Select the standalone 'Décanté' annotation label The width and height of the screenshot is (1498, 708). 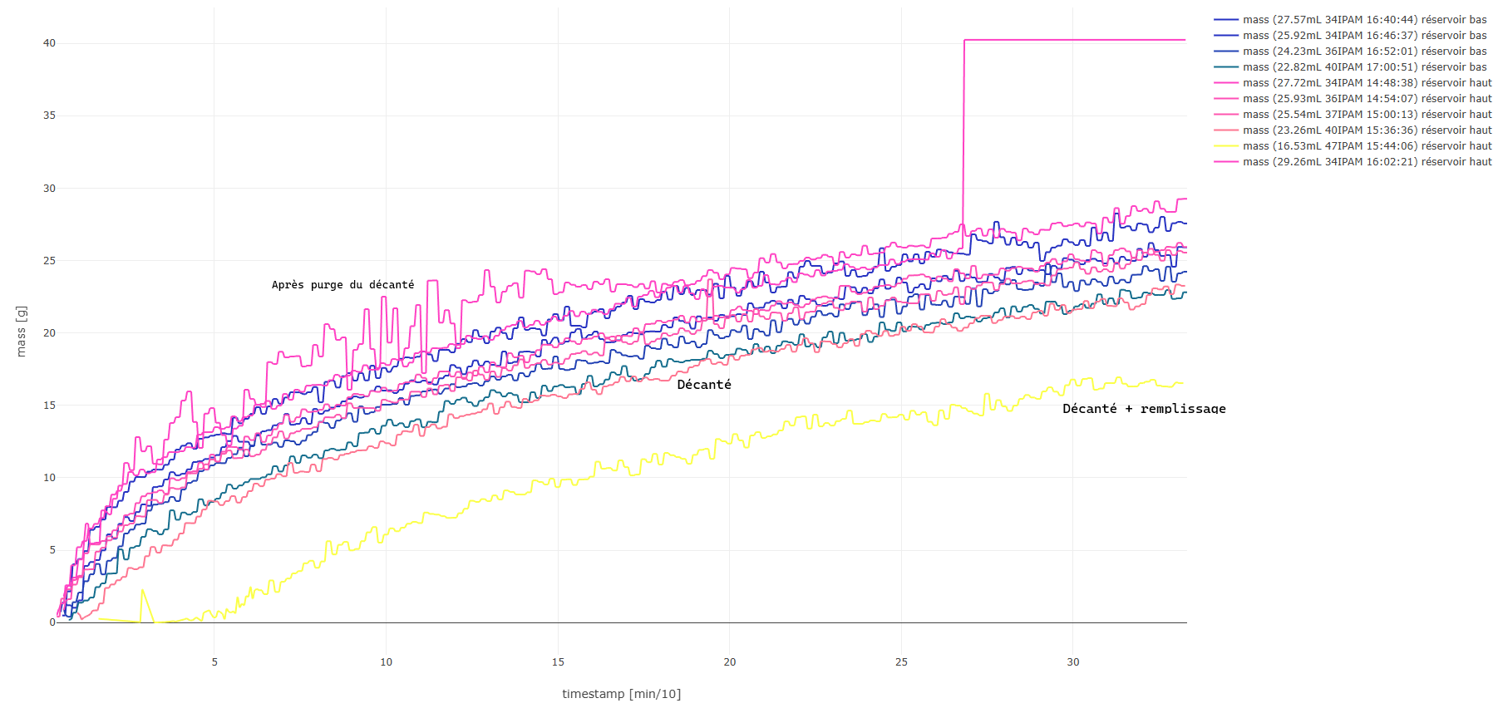704,385
